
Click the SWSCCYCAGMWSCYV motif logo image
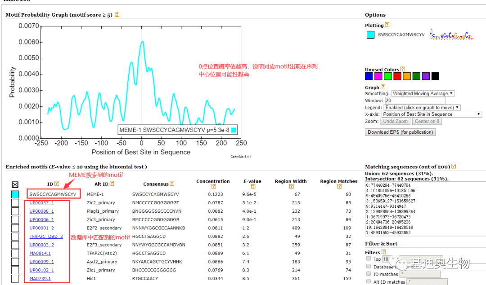[452, 34]
